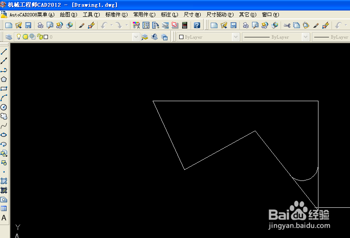Open redo history dropdown arrow

[x=127, y=25]
